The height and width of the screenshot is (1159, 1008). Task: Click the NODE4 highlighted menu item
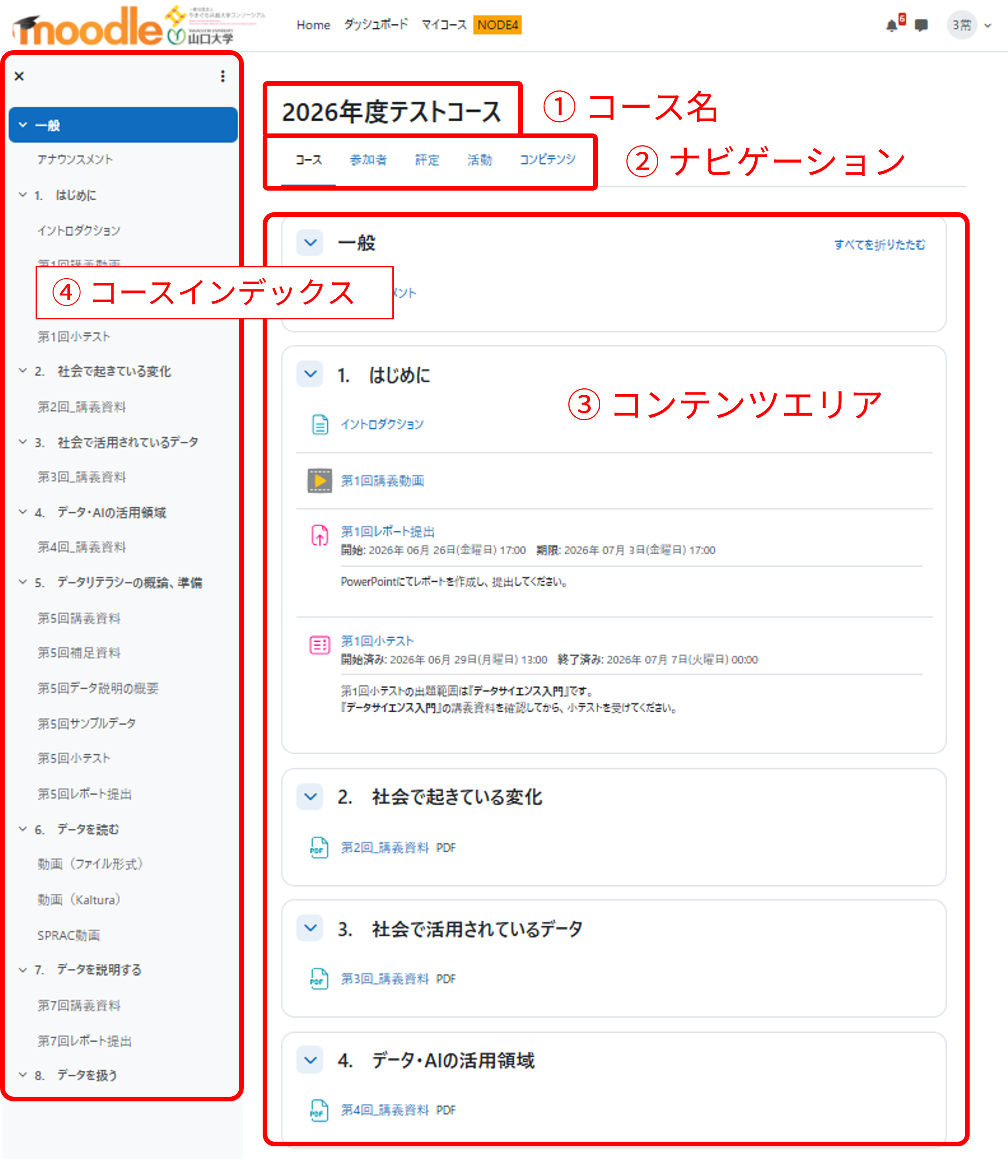(497, 25)
